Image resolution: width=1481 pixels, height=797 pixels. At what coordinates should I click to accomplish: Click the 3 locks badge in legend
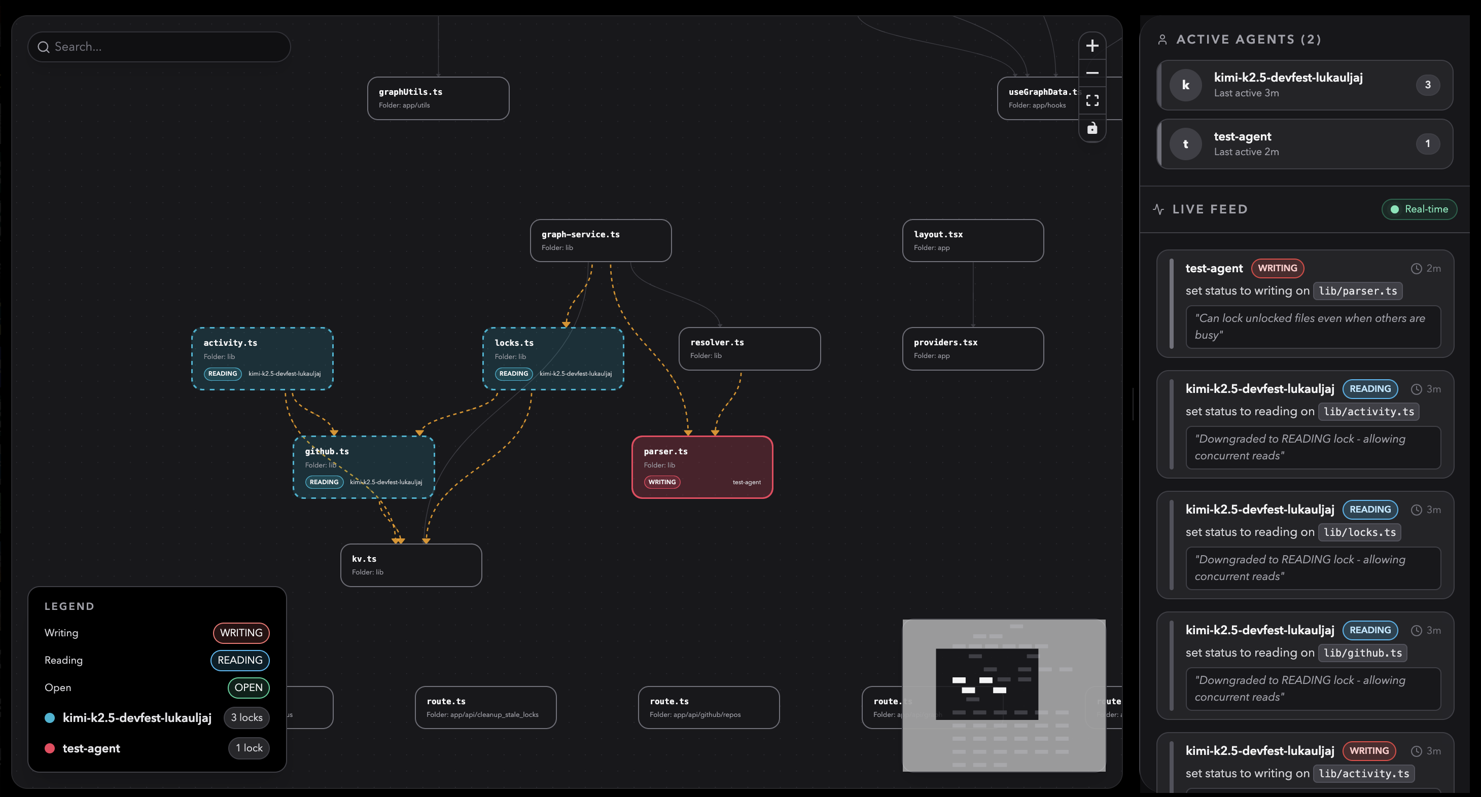click(246, 718)
